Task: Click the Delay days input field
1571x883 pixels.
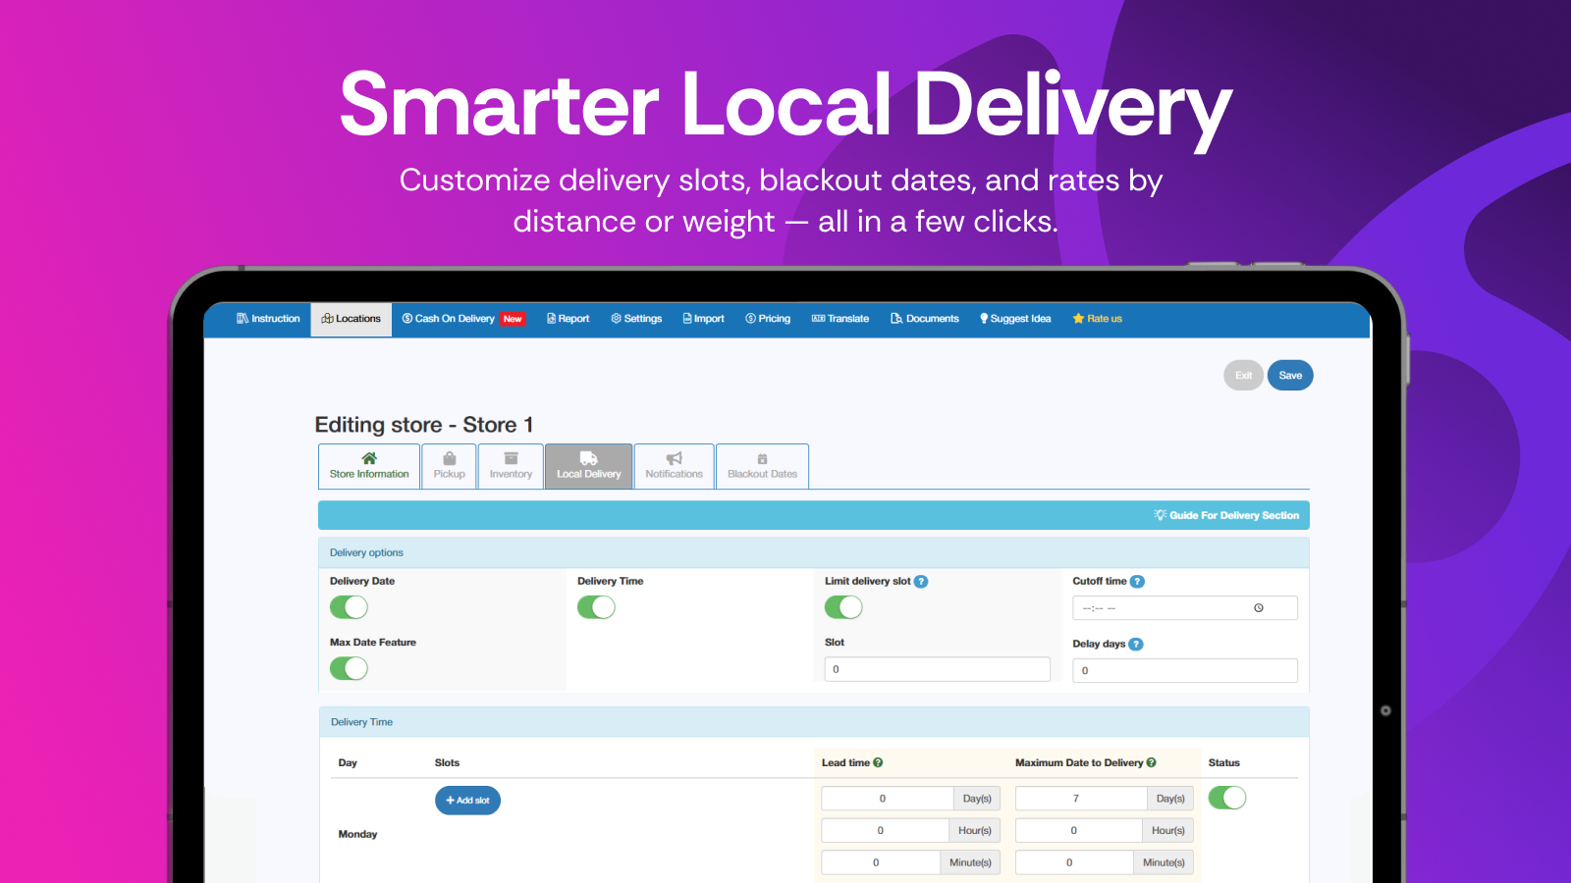Action: coord(1184,671)
